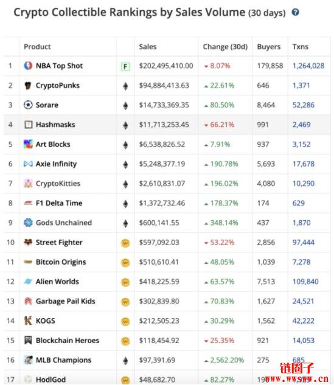Image resolution: width=334 pixels, height=385 pixels.
Task: Open the NBA Top Shot product link
Action: pos(59,66)
